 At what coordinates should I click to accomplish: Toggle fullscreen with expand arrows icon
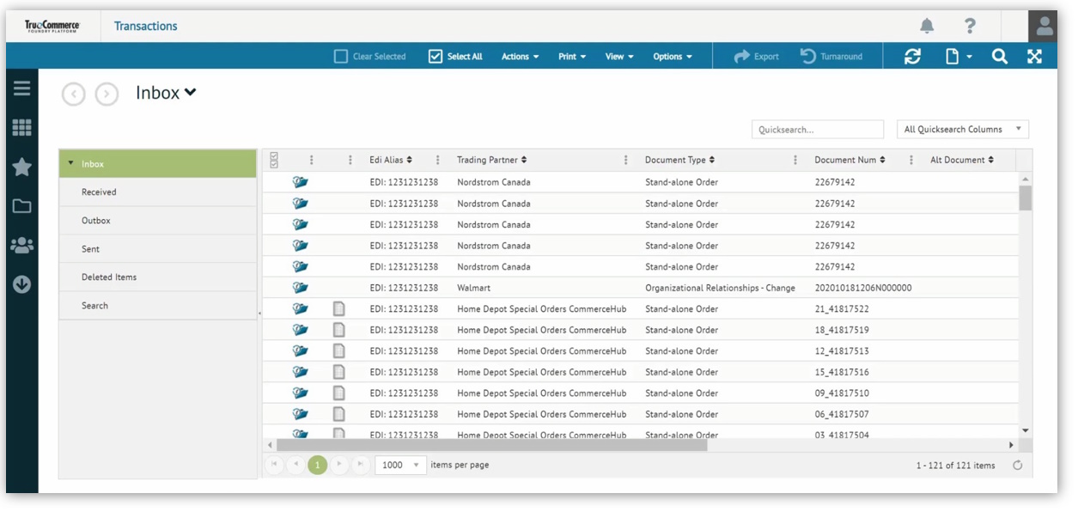pyautogui.click(x=1034, y=57)
